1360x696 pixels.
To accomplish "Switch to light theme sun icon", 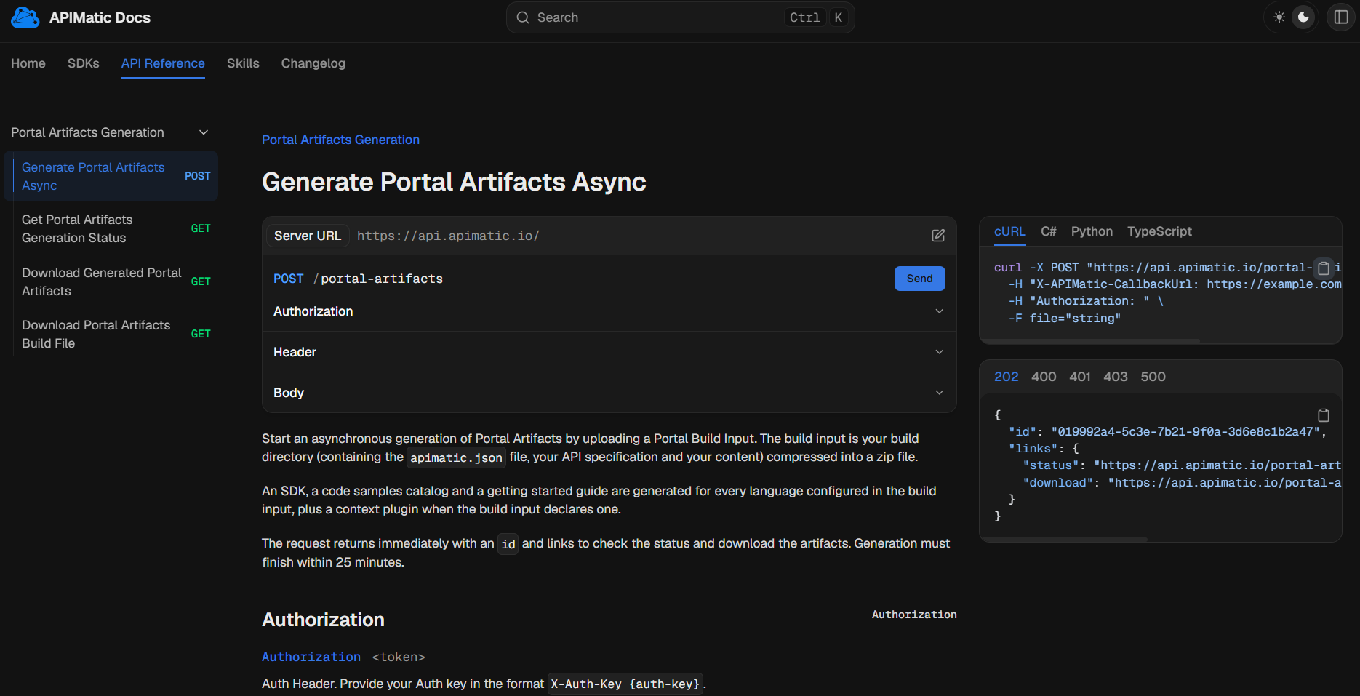I will pos(1279,17).
